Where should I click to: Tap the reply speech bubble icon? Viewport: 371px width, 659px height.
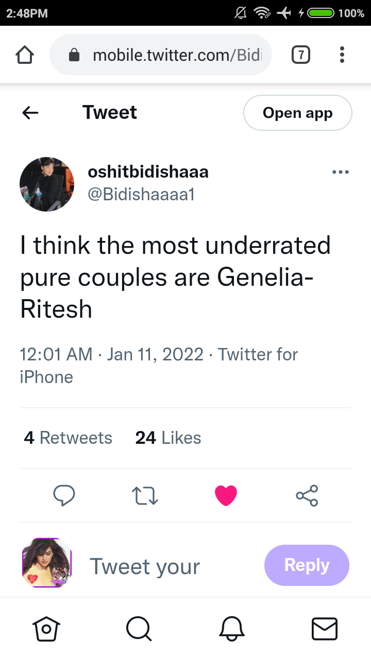[64, 495]
